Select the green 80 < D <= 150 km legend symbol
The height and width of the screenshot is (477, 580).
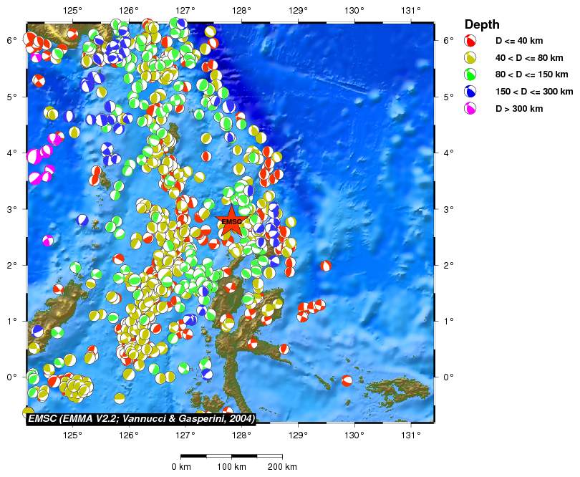point(471,74)
